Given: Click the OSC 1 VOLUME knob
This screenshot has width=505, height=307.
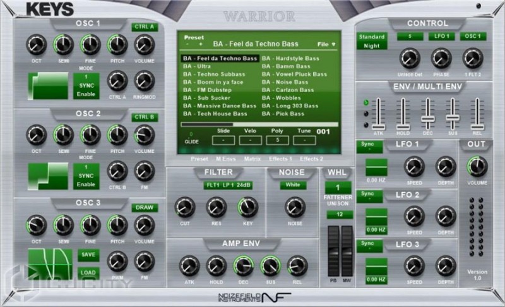Looking at the screenshot, I should point(145,44).
